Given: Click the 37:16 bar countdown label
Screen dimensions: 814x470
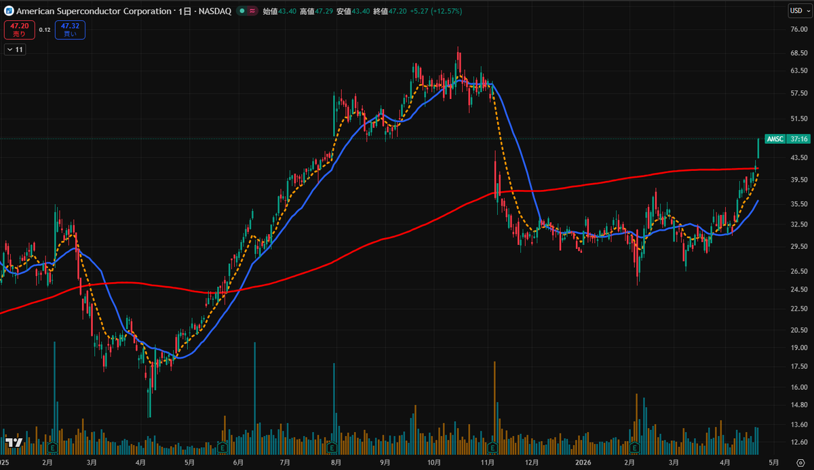Looking at the screenshot, I should [x=798, y=139].
